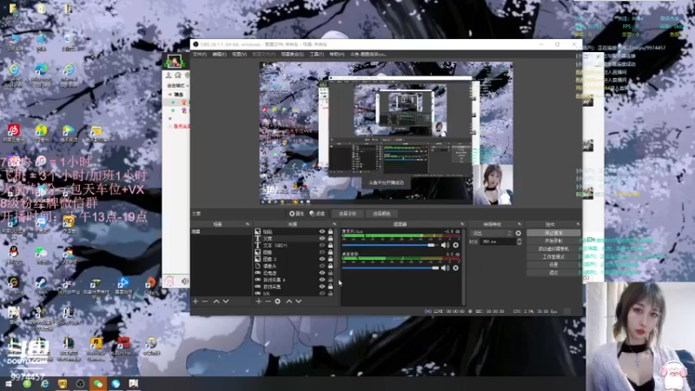The image size is (695, 391).
Task: Open the 帮助(H) menu
Action: coord(337,54)
